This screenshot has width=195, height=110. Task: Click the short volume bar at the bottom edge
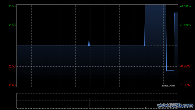coord(145,108)
